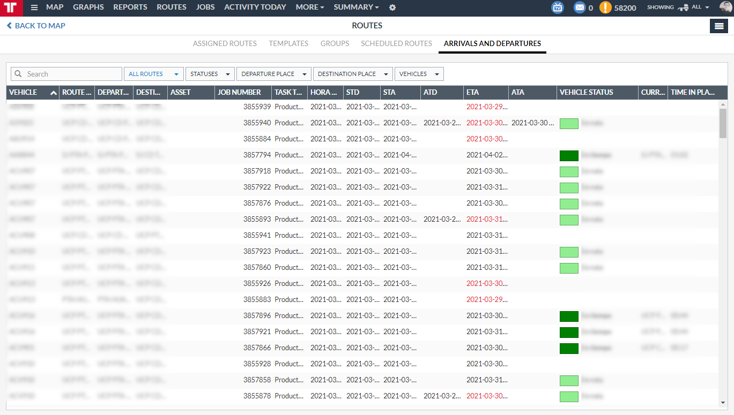Viewport: 734px width, 415px height.
Task: Open GRAPHS from the top menu
Action: [x=88, y=7]
